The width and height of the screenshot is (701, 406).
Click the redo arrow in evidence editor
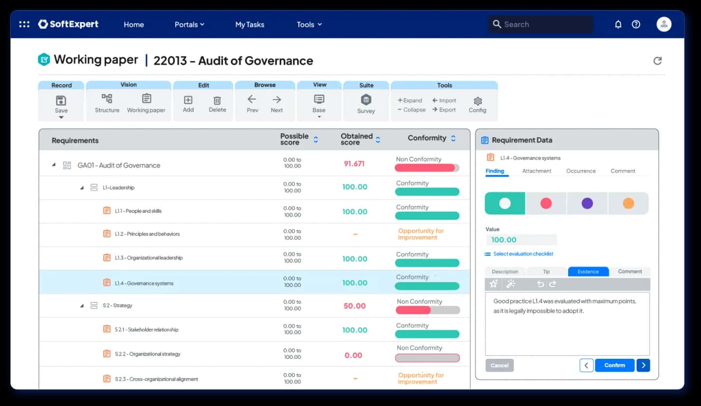(553, 284)
